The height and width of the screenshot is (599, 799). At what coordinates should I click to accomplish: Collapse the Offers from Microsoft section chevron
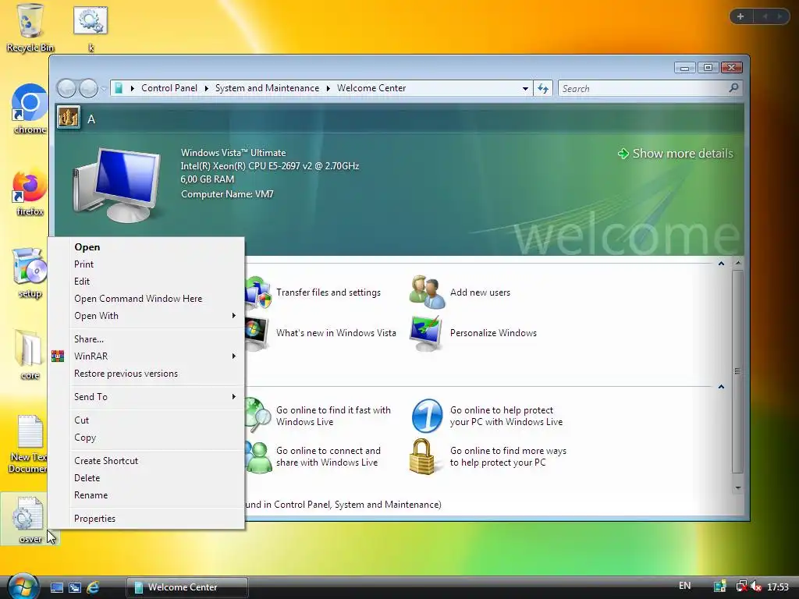[x=721, y=387]
